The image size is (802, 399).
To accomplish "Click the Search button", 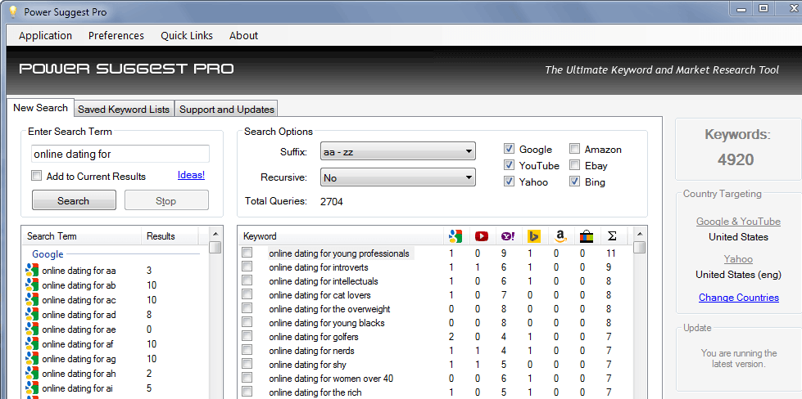I will pos(74,200).
